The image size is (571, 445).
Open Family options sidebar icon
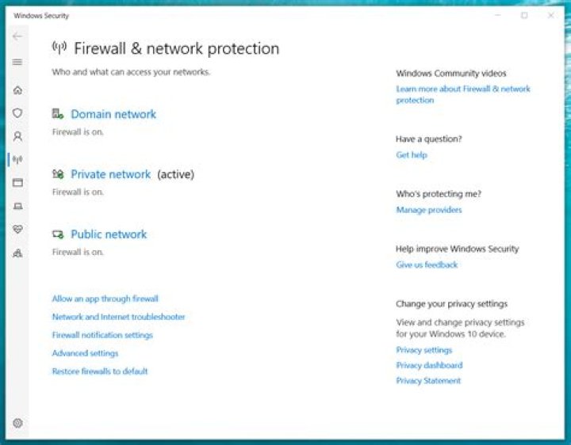[x=17, y=253]
